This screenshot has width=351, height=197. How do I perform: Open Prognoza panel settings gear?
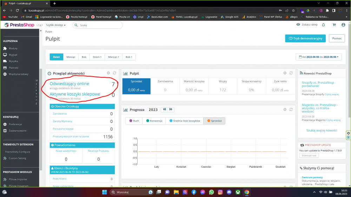tap(285, 109)
